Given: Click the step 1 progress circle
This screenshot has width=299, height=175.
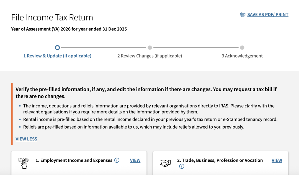Looking at the screenshot, I should coord(57,48).
